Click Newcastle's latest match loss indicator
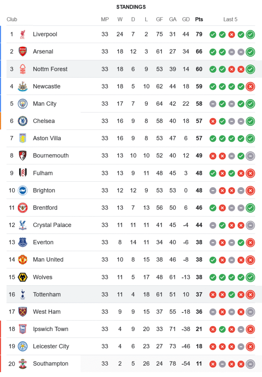262x377 pixels. click(x=250, y=87)
